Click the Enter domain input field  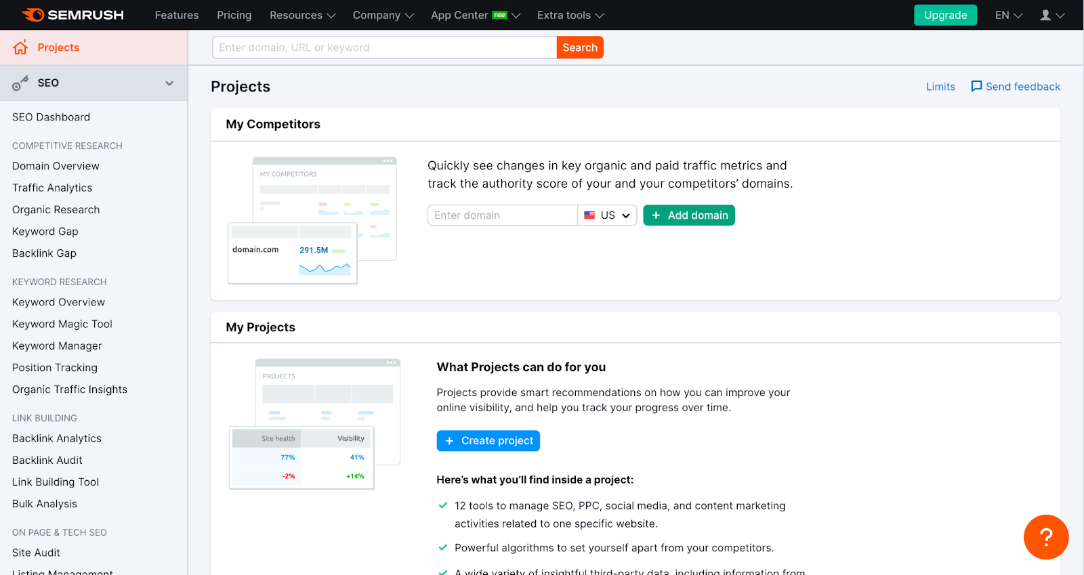click(x=503, y=215)
